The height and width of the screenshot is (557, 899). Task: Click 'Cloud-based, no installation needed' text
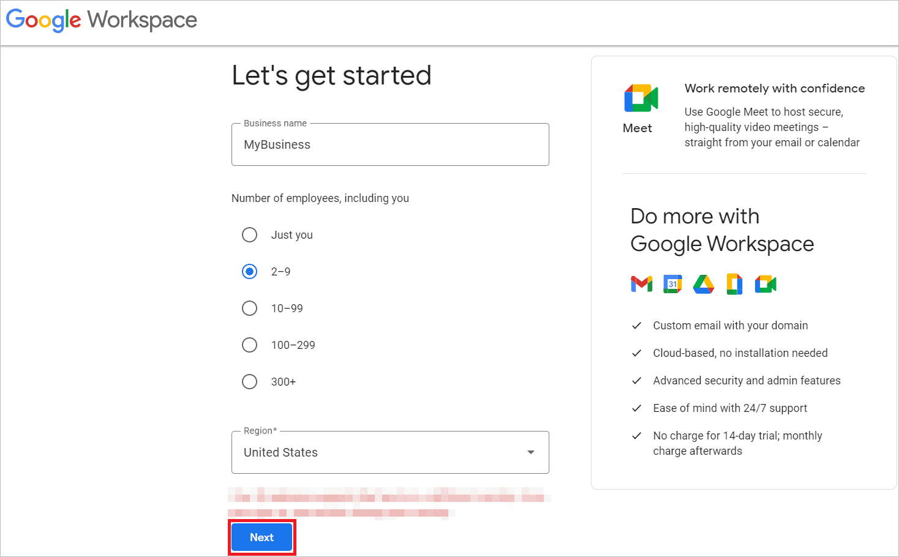740,353
